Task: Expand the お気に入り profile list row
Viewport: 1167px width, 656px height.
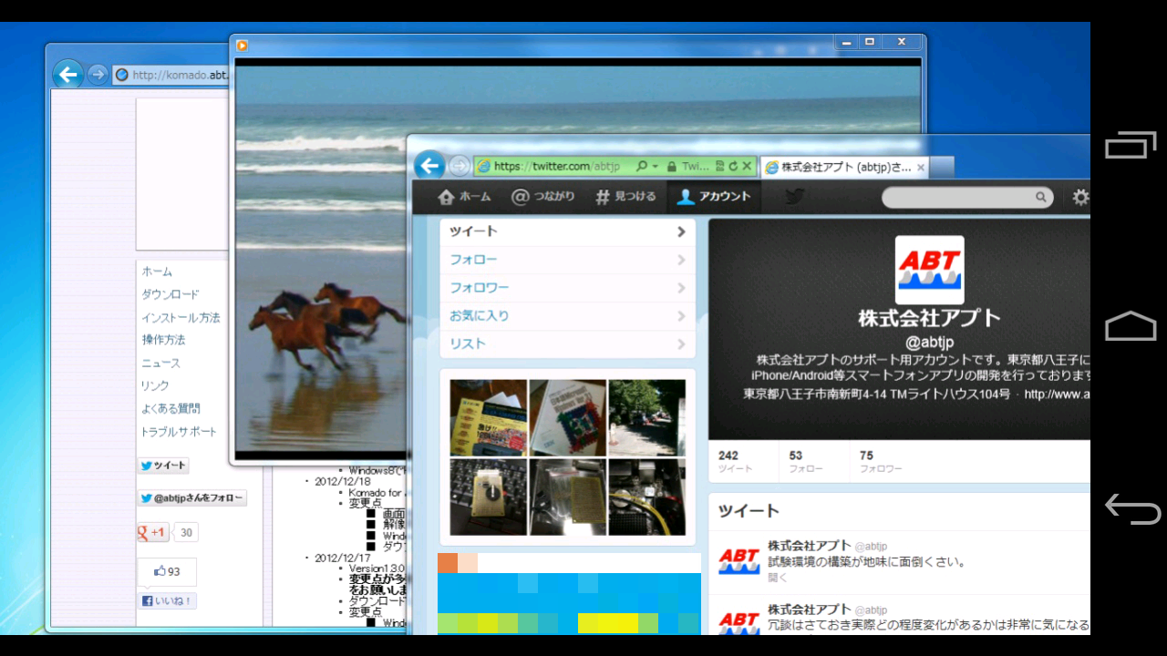Action: tap(567, 316)
